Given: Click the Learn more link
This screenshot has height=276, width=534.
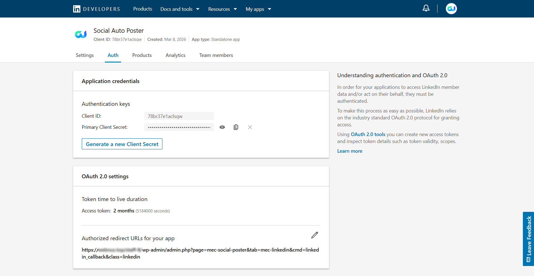Looking at the screenshot, I should coord(350,151).
